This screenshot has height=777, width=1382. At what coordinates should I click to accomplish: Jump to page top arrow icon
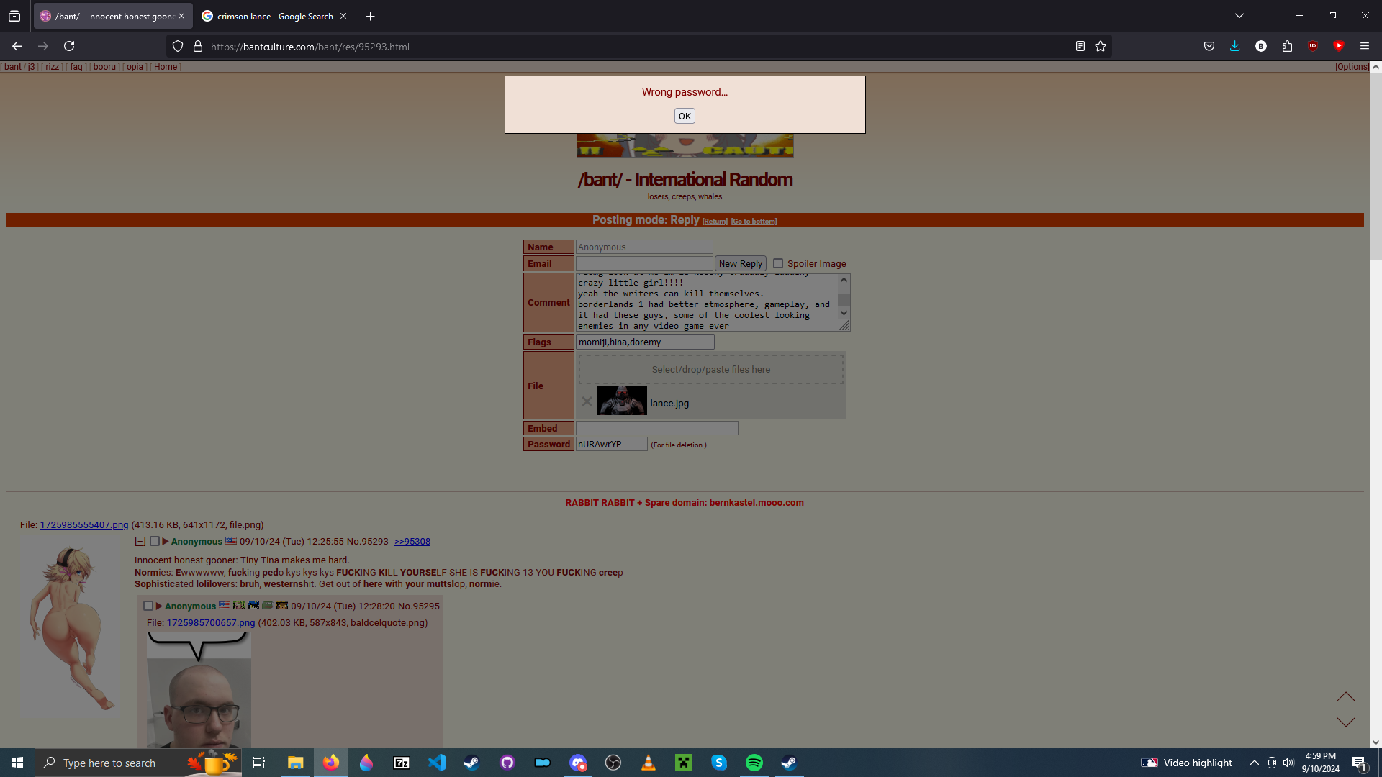point(1345,695)
